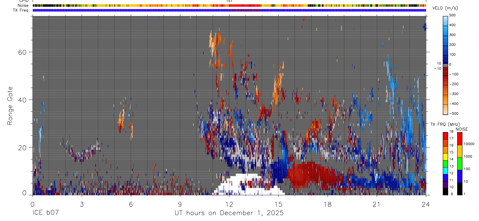Click the red swatch in noise legend
The image size is (479, 221).
(x=459, y=139)
